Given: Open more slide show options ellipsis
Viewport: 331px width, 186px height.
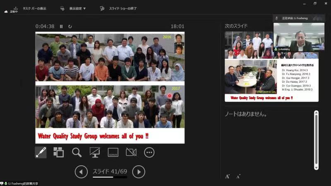Looking at the screenshot, I should pos(149,152).
